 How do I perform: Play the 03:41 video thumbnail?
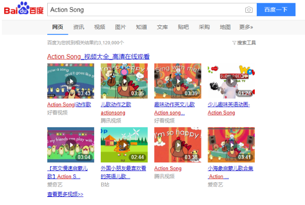click(x=231, y=145)
